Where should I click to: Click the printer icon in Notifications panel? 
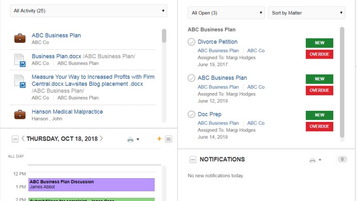click(313, 160)
